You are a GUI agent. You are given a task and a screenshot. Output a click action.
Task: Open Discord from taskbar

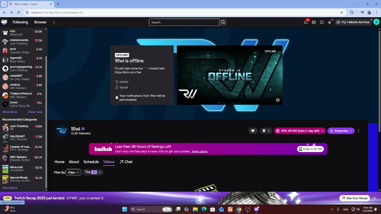click(x=257, y=209)
